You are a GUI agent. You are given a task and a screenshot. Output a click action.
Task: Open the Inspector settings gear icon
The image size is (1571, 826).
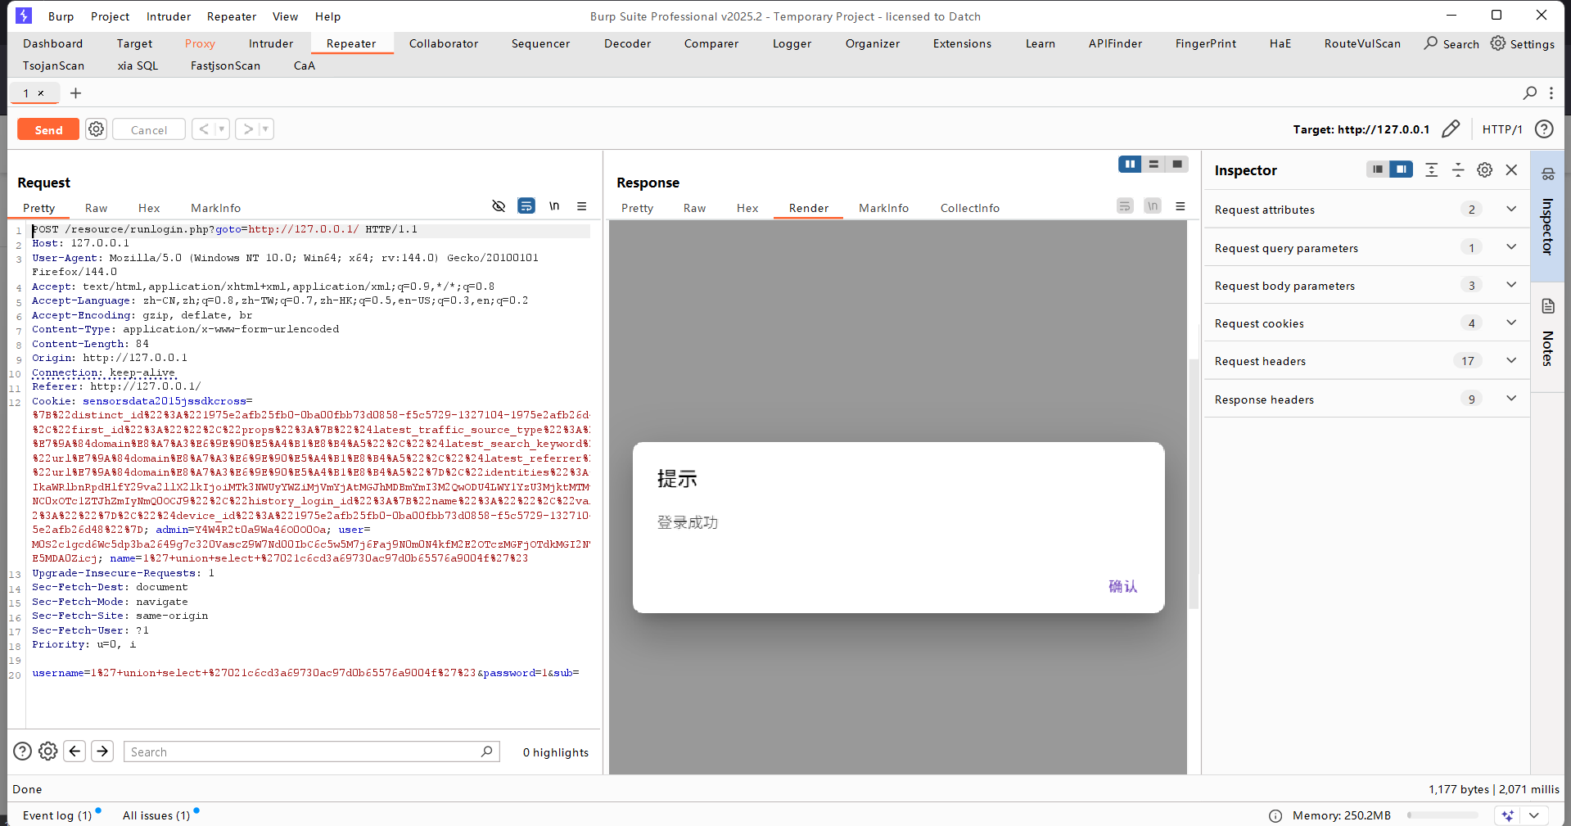[x=1484, y=169]
